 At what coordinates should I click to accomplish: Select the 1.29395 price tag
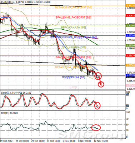[130, 35]
